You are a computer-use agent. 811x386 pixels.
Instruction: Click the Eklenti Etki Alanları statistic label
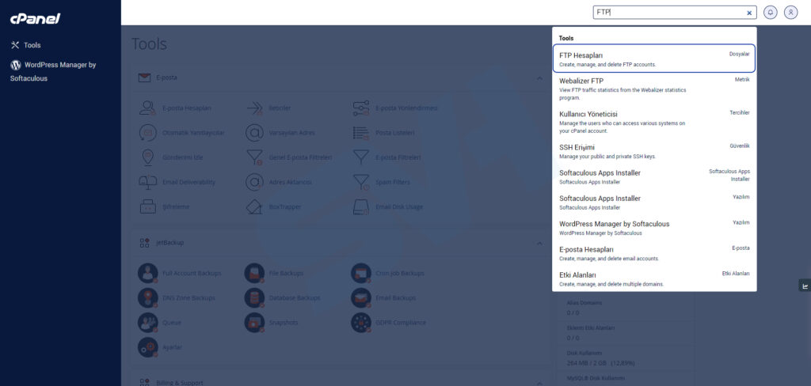coord(591,328)
